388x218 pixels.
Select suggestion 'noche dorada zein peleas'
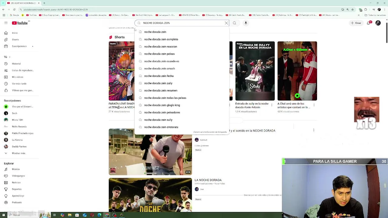[182, 54]
